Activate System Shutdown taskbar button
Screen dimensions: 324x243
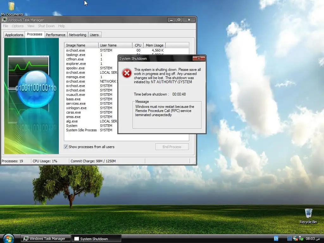point(96,239)
